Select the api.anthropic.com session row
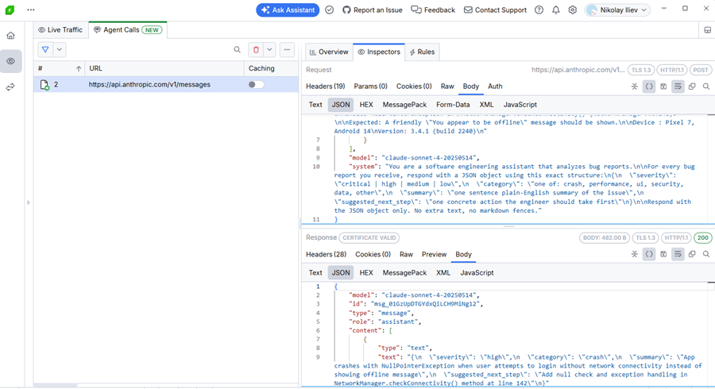This screenshot has width=715, height=389. coord(149,84)
